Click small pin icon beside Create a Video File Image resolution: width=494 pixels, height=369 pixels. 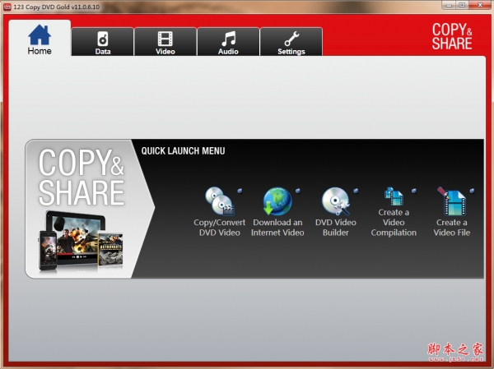(x=472, y=191)
